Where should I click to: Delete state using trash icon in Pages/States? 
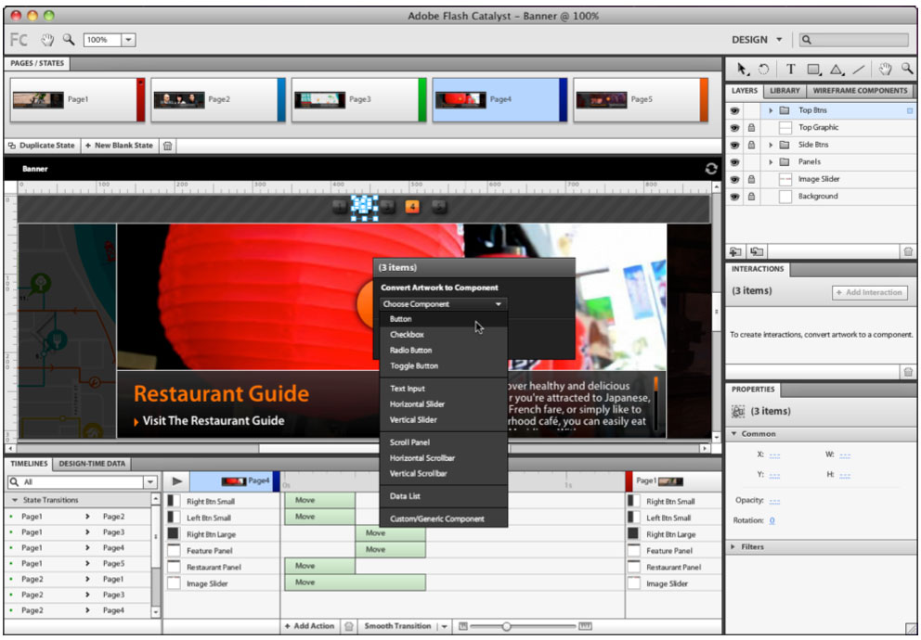(167, 146)
